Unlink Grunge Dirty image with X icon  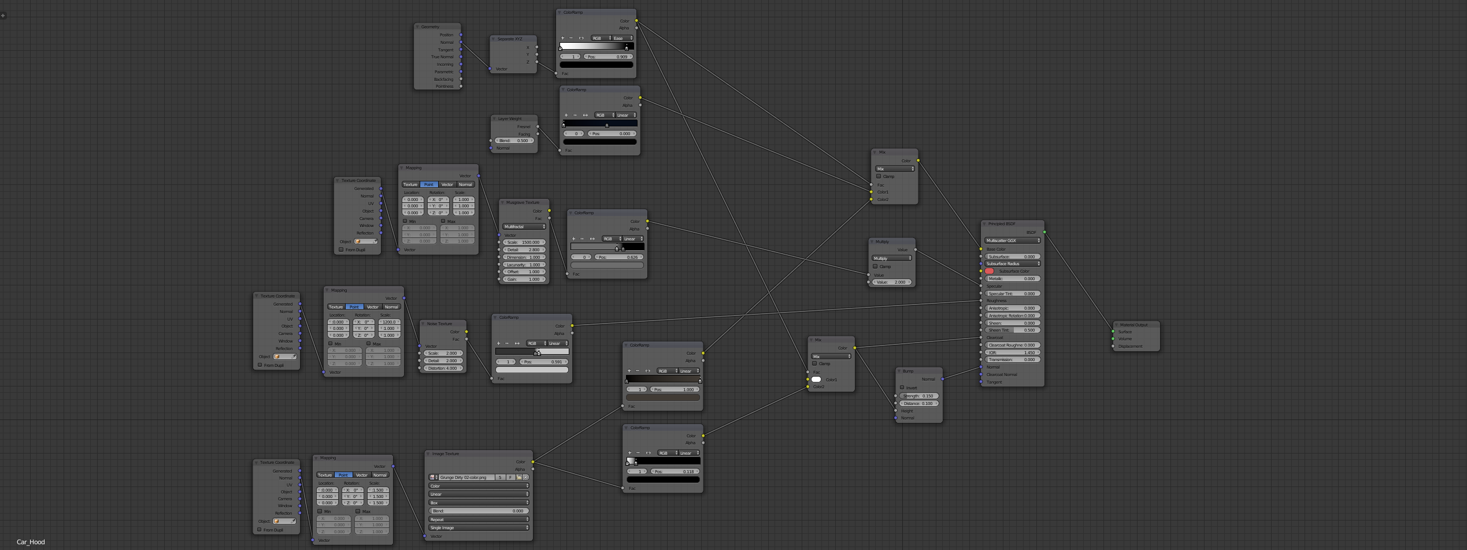526,478
